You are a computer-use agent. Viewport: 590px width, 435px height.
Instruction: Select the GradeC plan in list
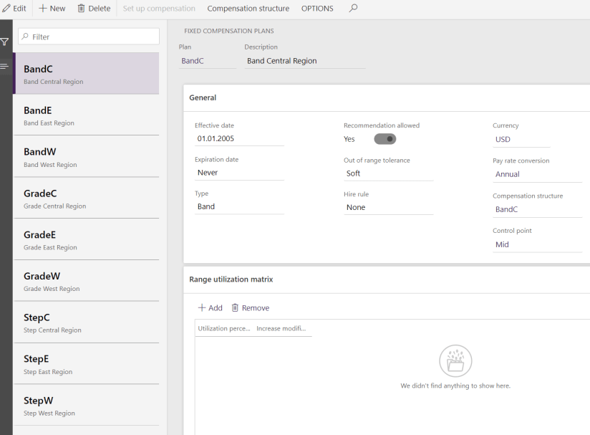[86, 198]
